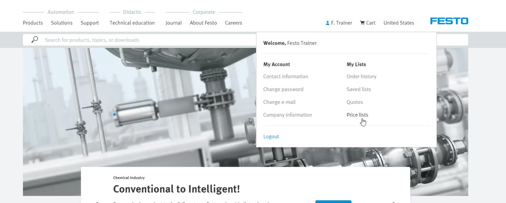Click the search magnifier icon

coord(35,40)
